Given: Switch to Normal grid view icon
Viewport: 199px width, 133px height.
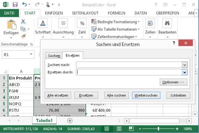Looking at the screenshot, I should (107, 129).
